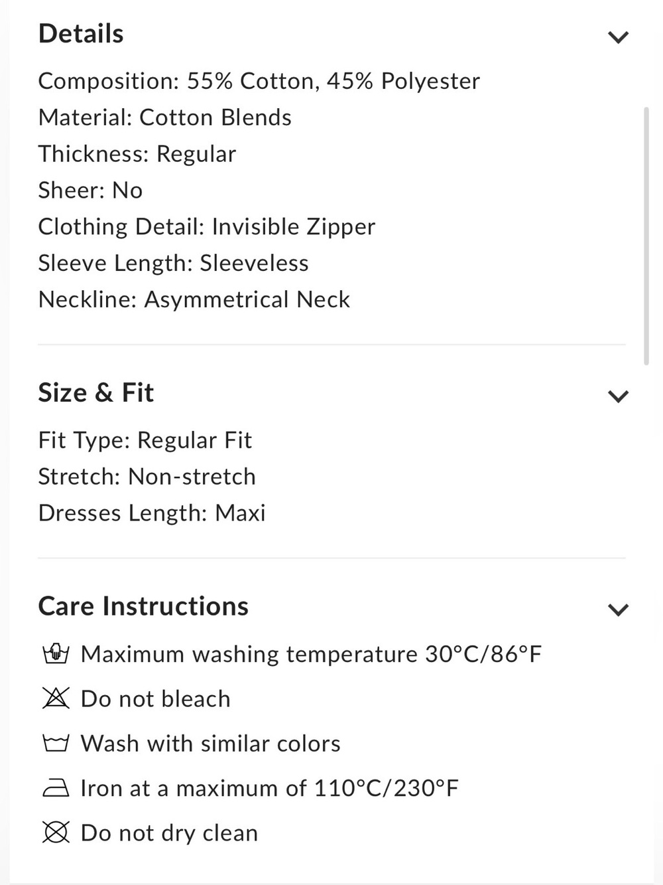Click the Clothing Detail: Invisible Zipper line
This screenshot has width=663, height=885.
click(207, 226)
